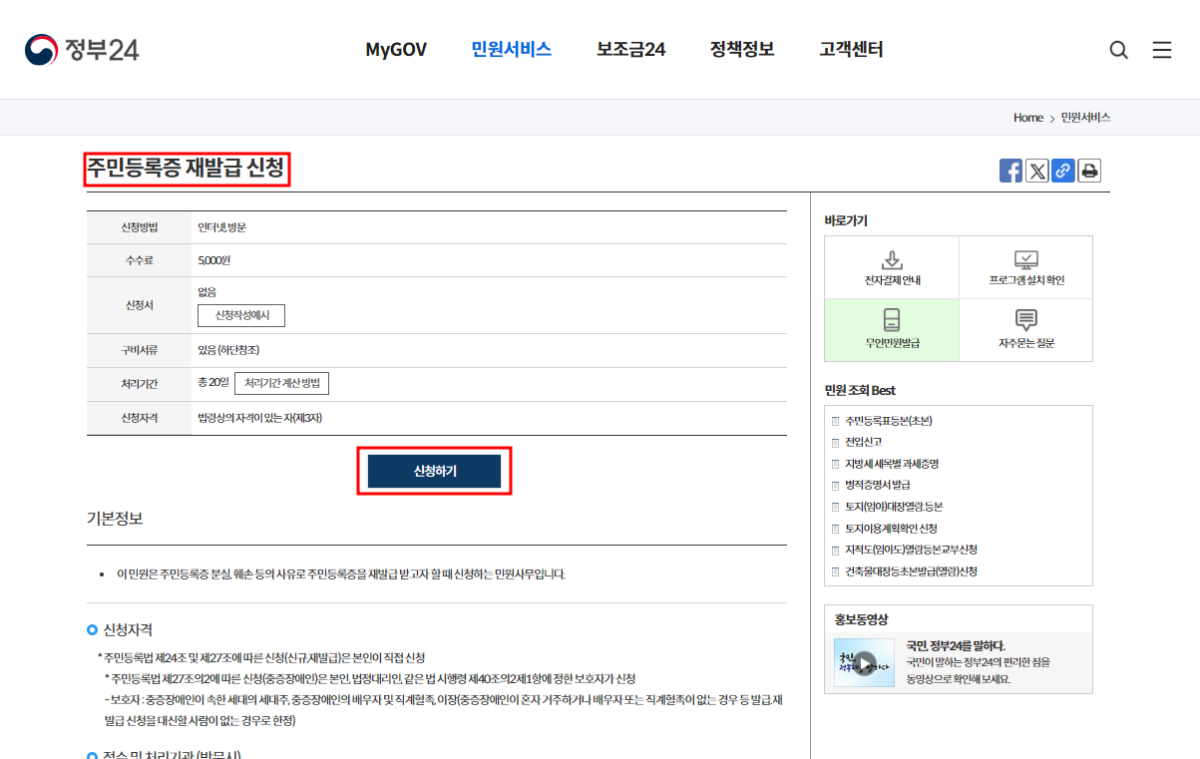
Task: Play the 홍보동영상 video thumbnail
Action: (x=862, y=660)
